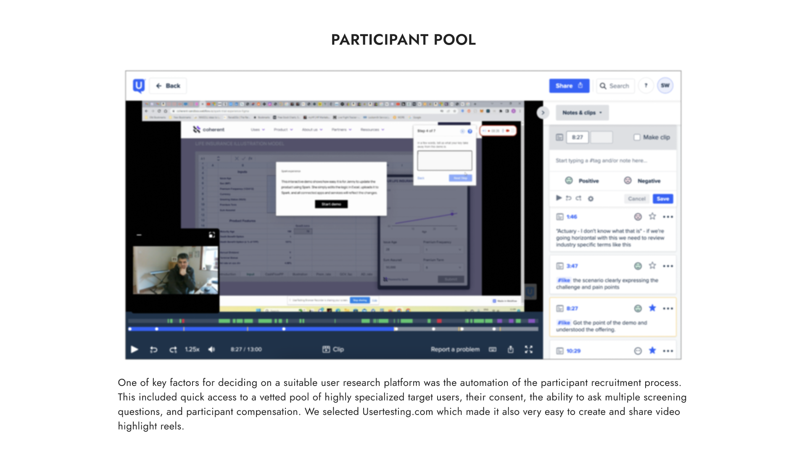This screenshot has width=807, height=454.
Task: Click the share/export icon in player bar
Action: (x=511, y=349)
